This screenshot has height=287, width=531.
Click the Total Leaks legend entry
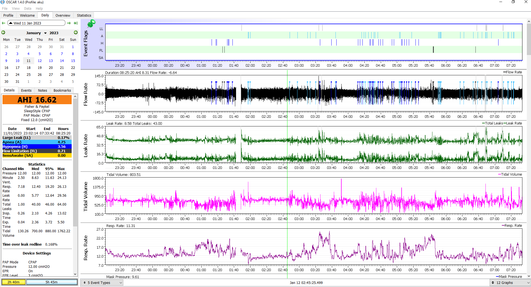click(x=492, y=123)
